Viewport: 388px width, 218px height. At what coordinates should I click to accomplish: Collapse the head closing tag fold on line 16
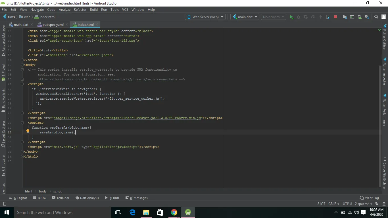pos(22,60)
